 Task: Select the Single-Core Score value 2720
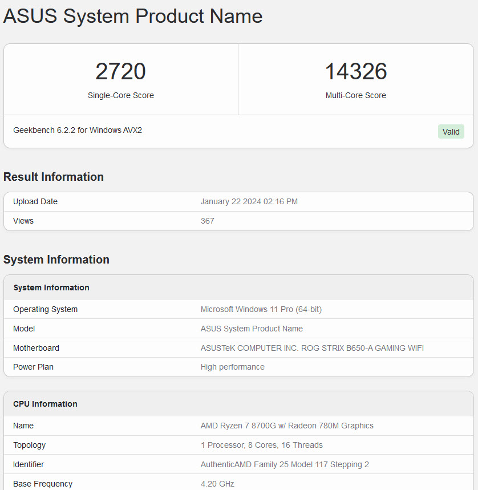pos(120,71)
